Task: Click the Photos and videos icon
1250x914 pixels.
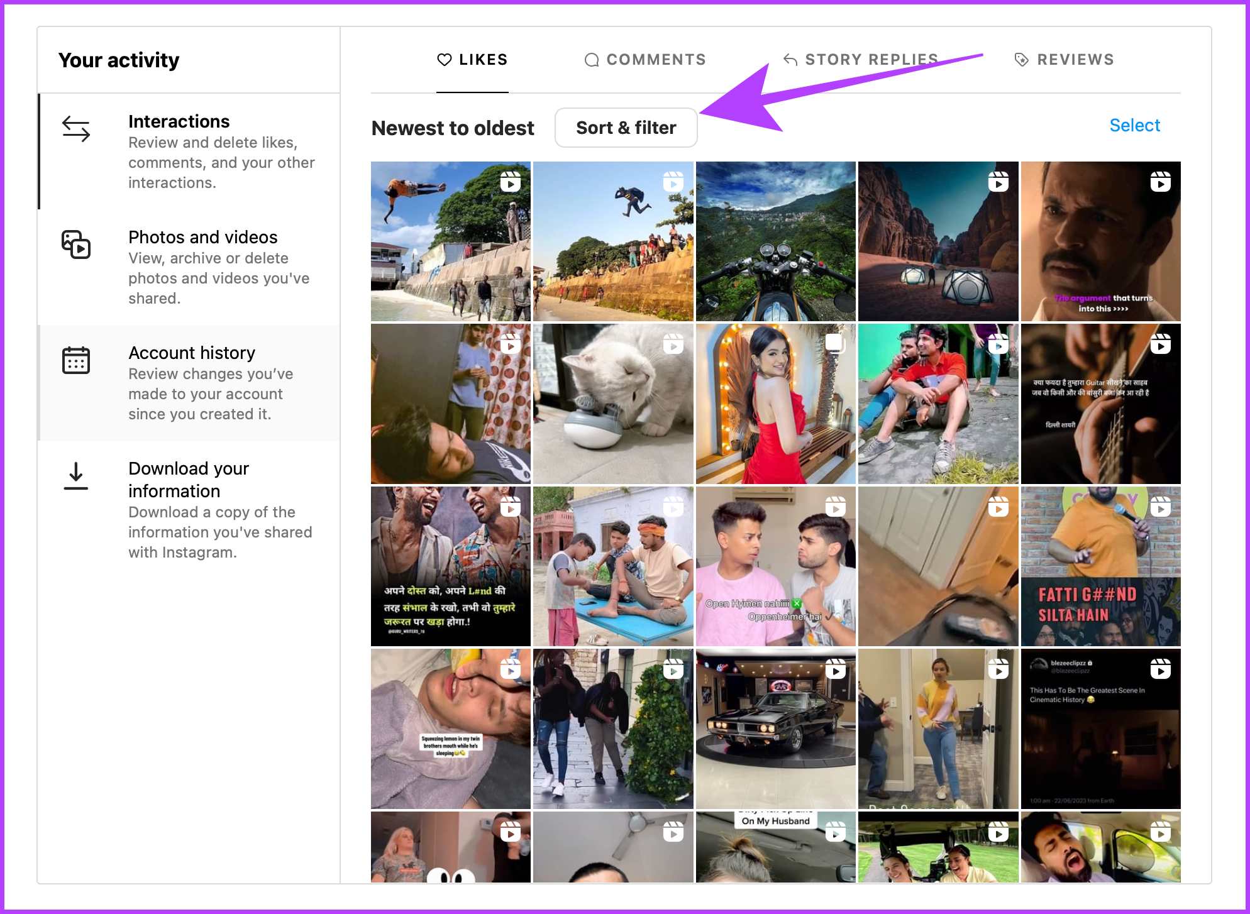Action: tap(76, 245)
